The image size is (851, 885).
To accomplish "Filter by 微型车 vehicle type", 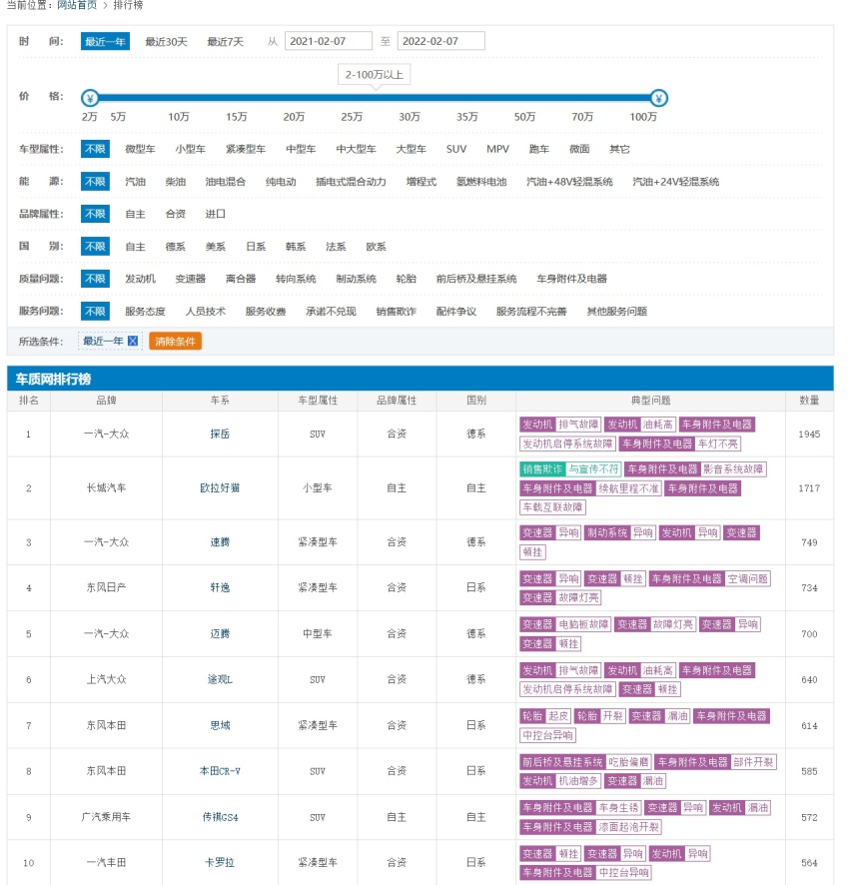I will coord(140,149).
